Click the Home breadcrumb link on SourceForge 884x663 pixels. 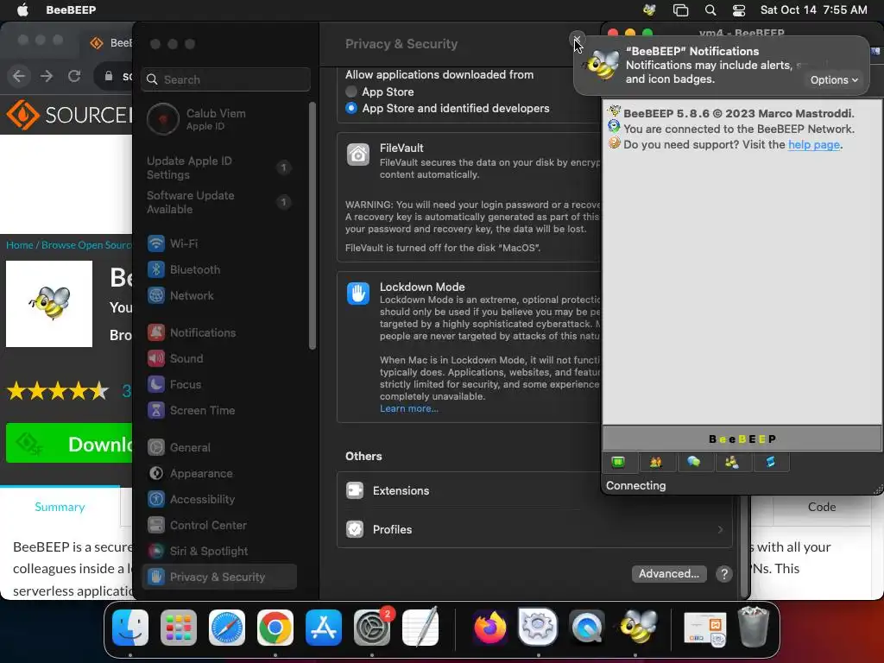pos(20,244)
